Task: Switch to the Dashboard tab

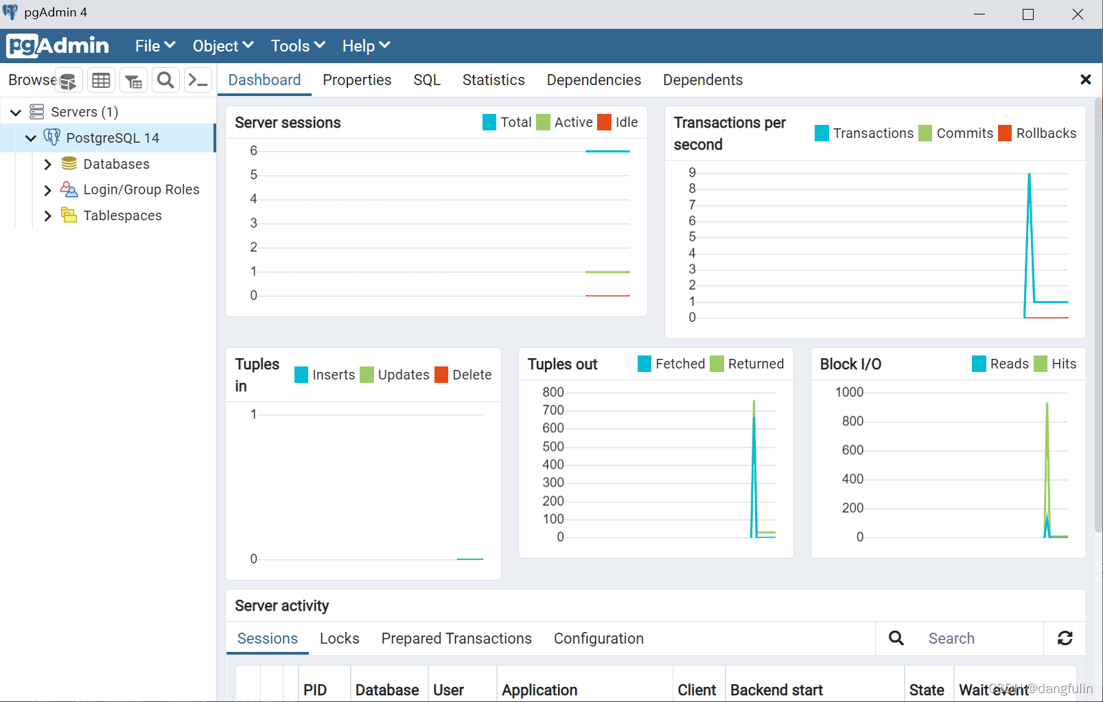Action: pos(264,80)
